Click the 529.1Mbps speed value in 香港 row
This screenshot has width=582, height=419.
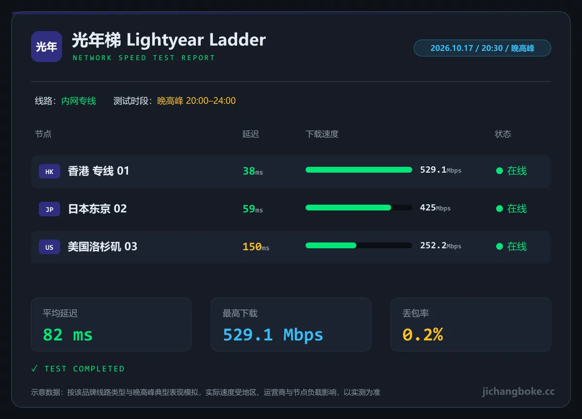[x=441, y=170]
